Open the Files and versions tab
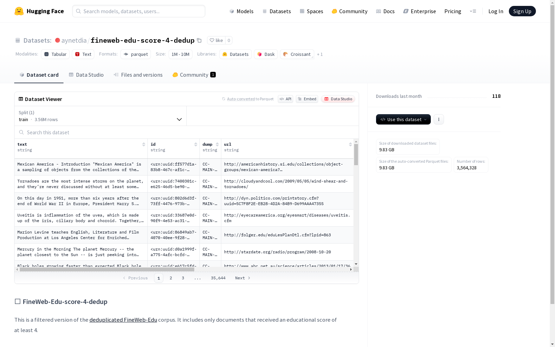This screenshot has width=555, height=347. point(138,75)
